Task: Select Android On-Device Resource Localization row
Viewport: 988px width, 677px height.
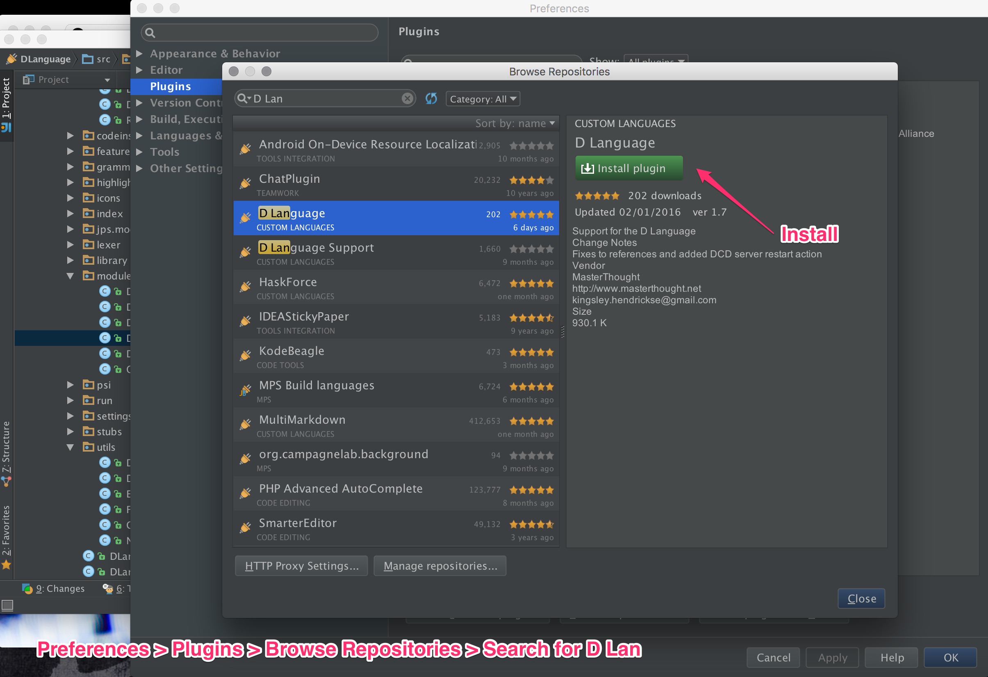Action: tap(396, 150)
